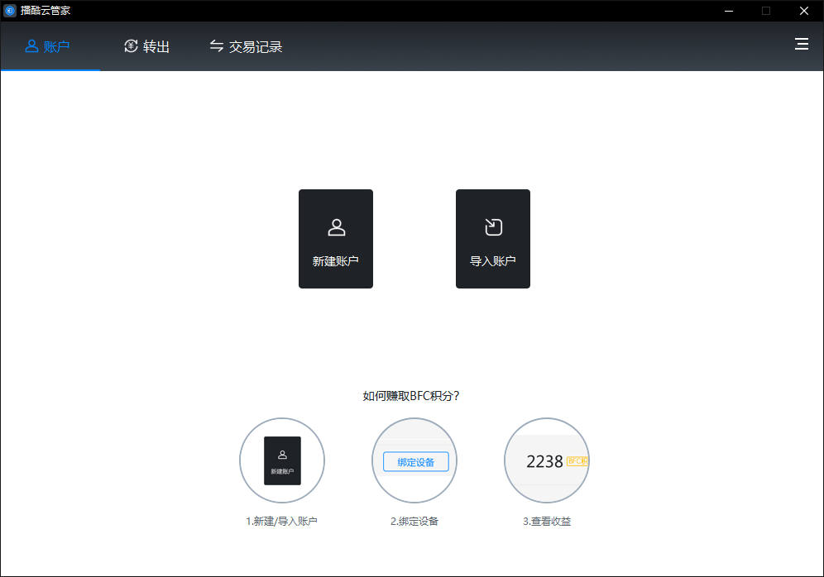Image resolution: width=824 pixels, height=577 pixels.
Task: Click the person icon on the 新建账户 card
Action: [337, 227]
